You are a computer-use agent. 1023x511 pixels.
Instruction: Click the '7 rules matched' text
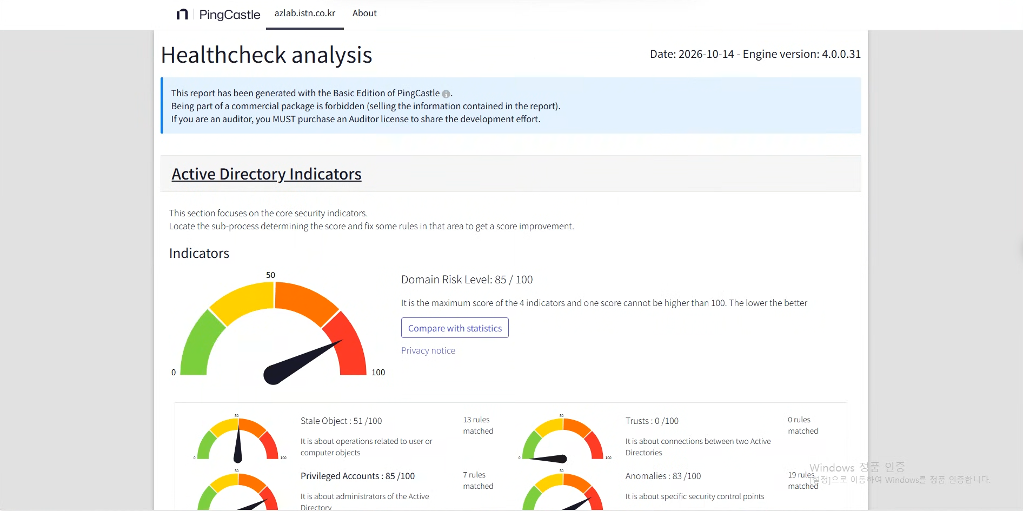click(x=478, y=480)
